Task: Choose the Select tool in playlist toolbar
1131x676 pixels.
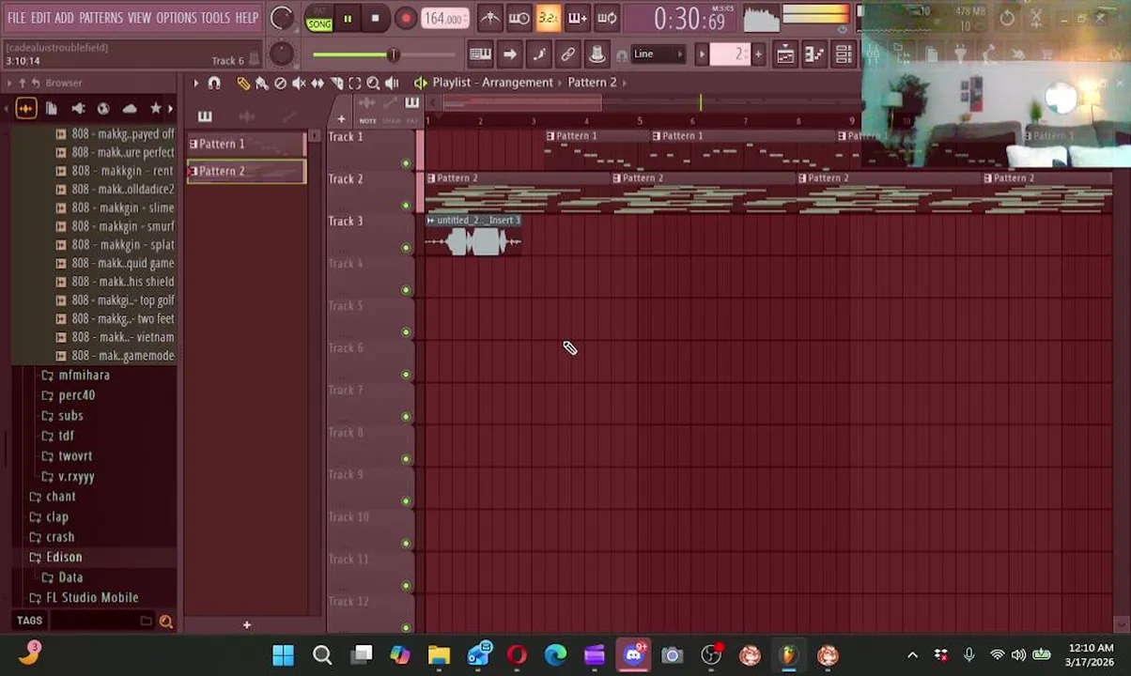Action: (355, 83)
